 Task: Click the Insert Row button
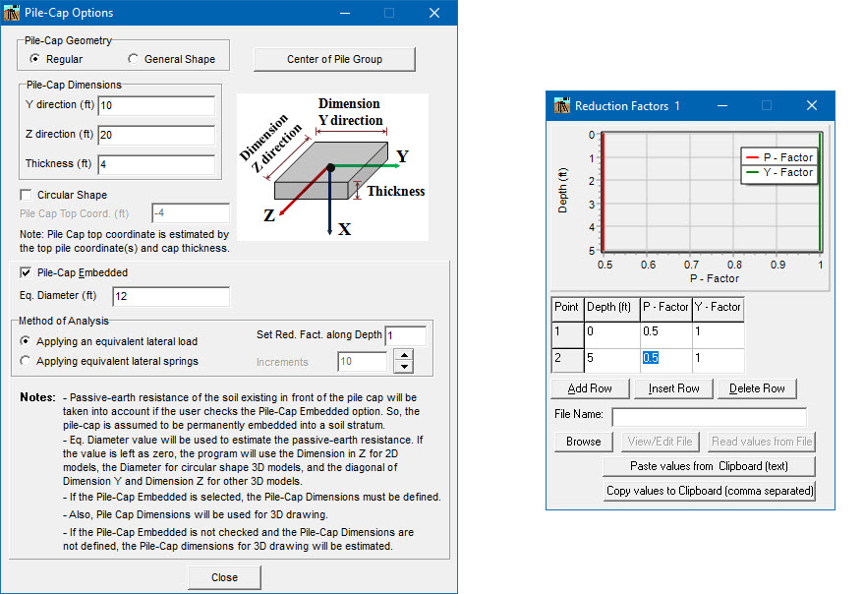[x=673, y=388]
